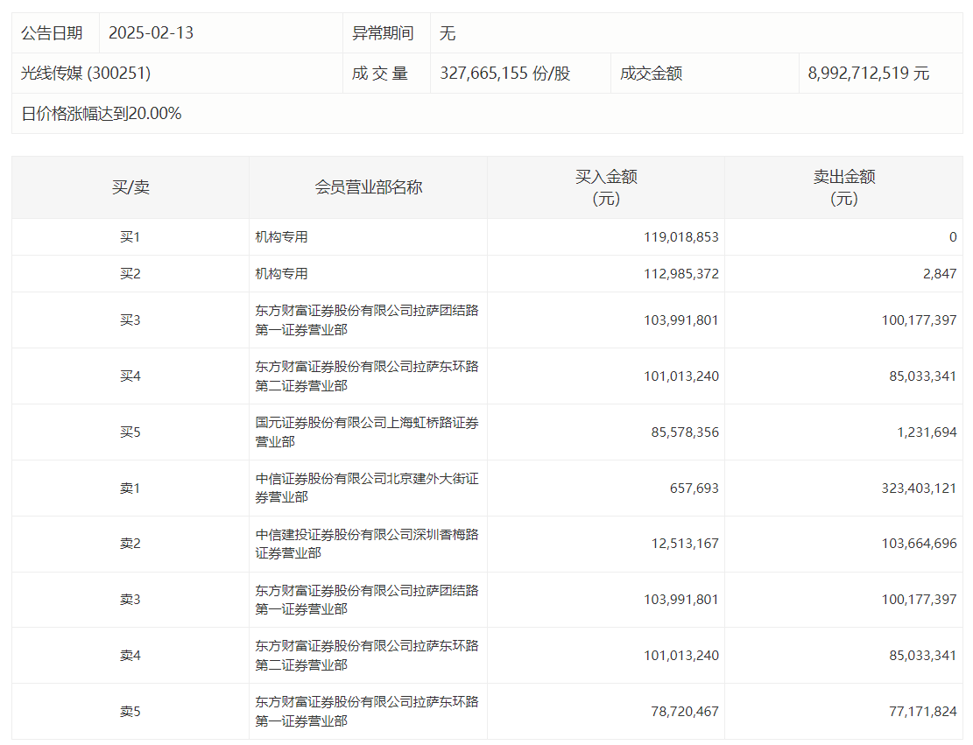Select the 卖3 row label
The image size is (973, 745).
[x=130, y=599]
